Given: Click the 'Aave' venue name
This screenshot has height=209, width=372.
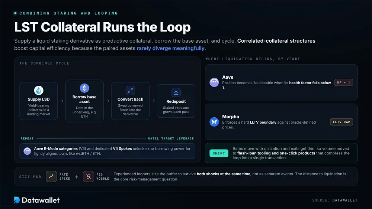Looking at the screenshot, I should point(228,77).
